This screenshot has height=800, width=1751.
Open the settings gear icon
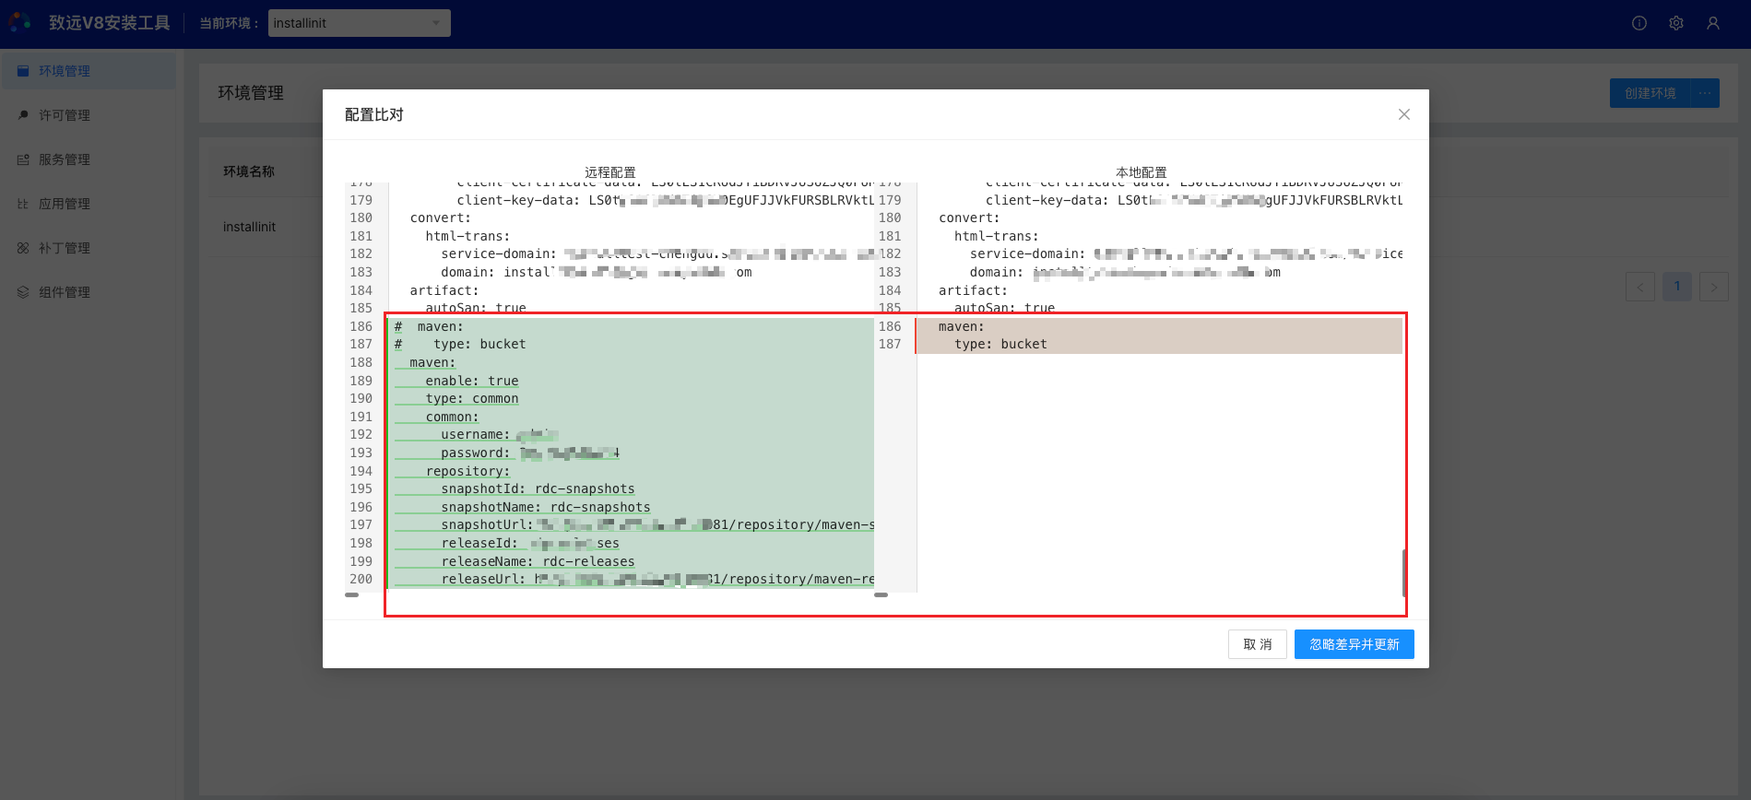(x=1676, y=23)
